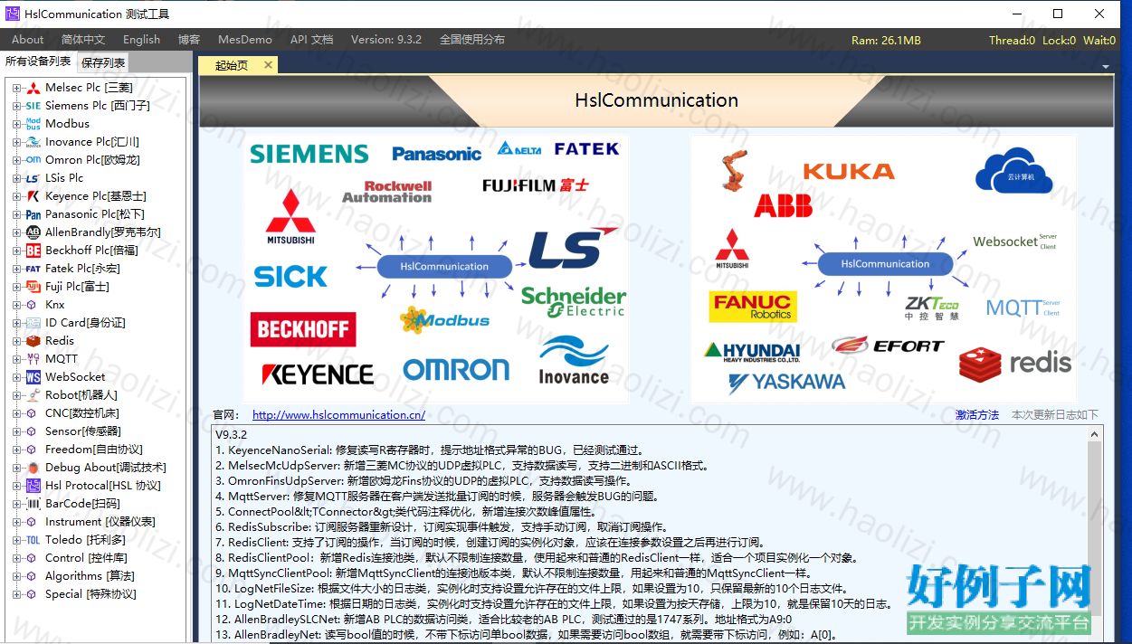Expand the Omron Plc node
The height and width of the screenshot is (644, 1132).
(x=16, y=160)
